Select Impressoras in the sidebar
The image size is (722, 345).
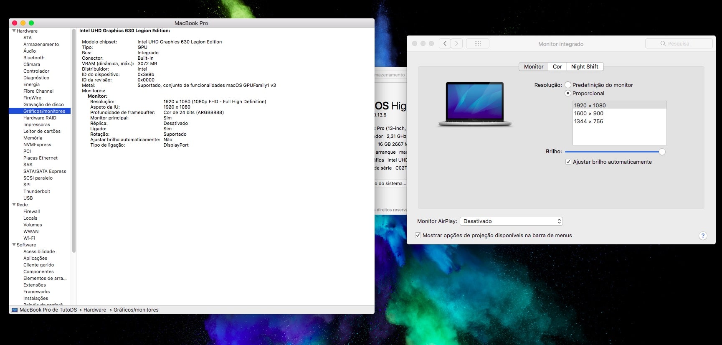coord(37,124)
